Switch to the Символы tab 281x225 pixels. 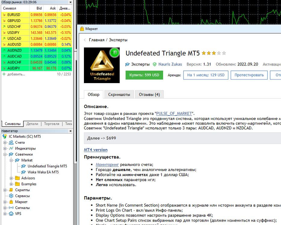pos(13,124)
